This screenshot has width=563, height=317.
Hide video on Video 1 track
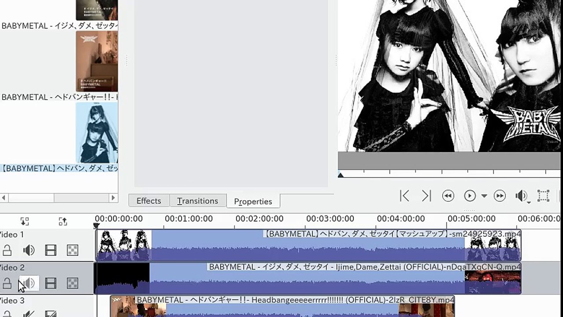tap(51, 251)
